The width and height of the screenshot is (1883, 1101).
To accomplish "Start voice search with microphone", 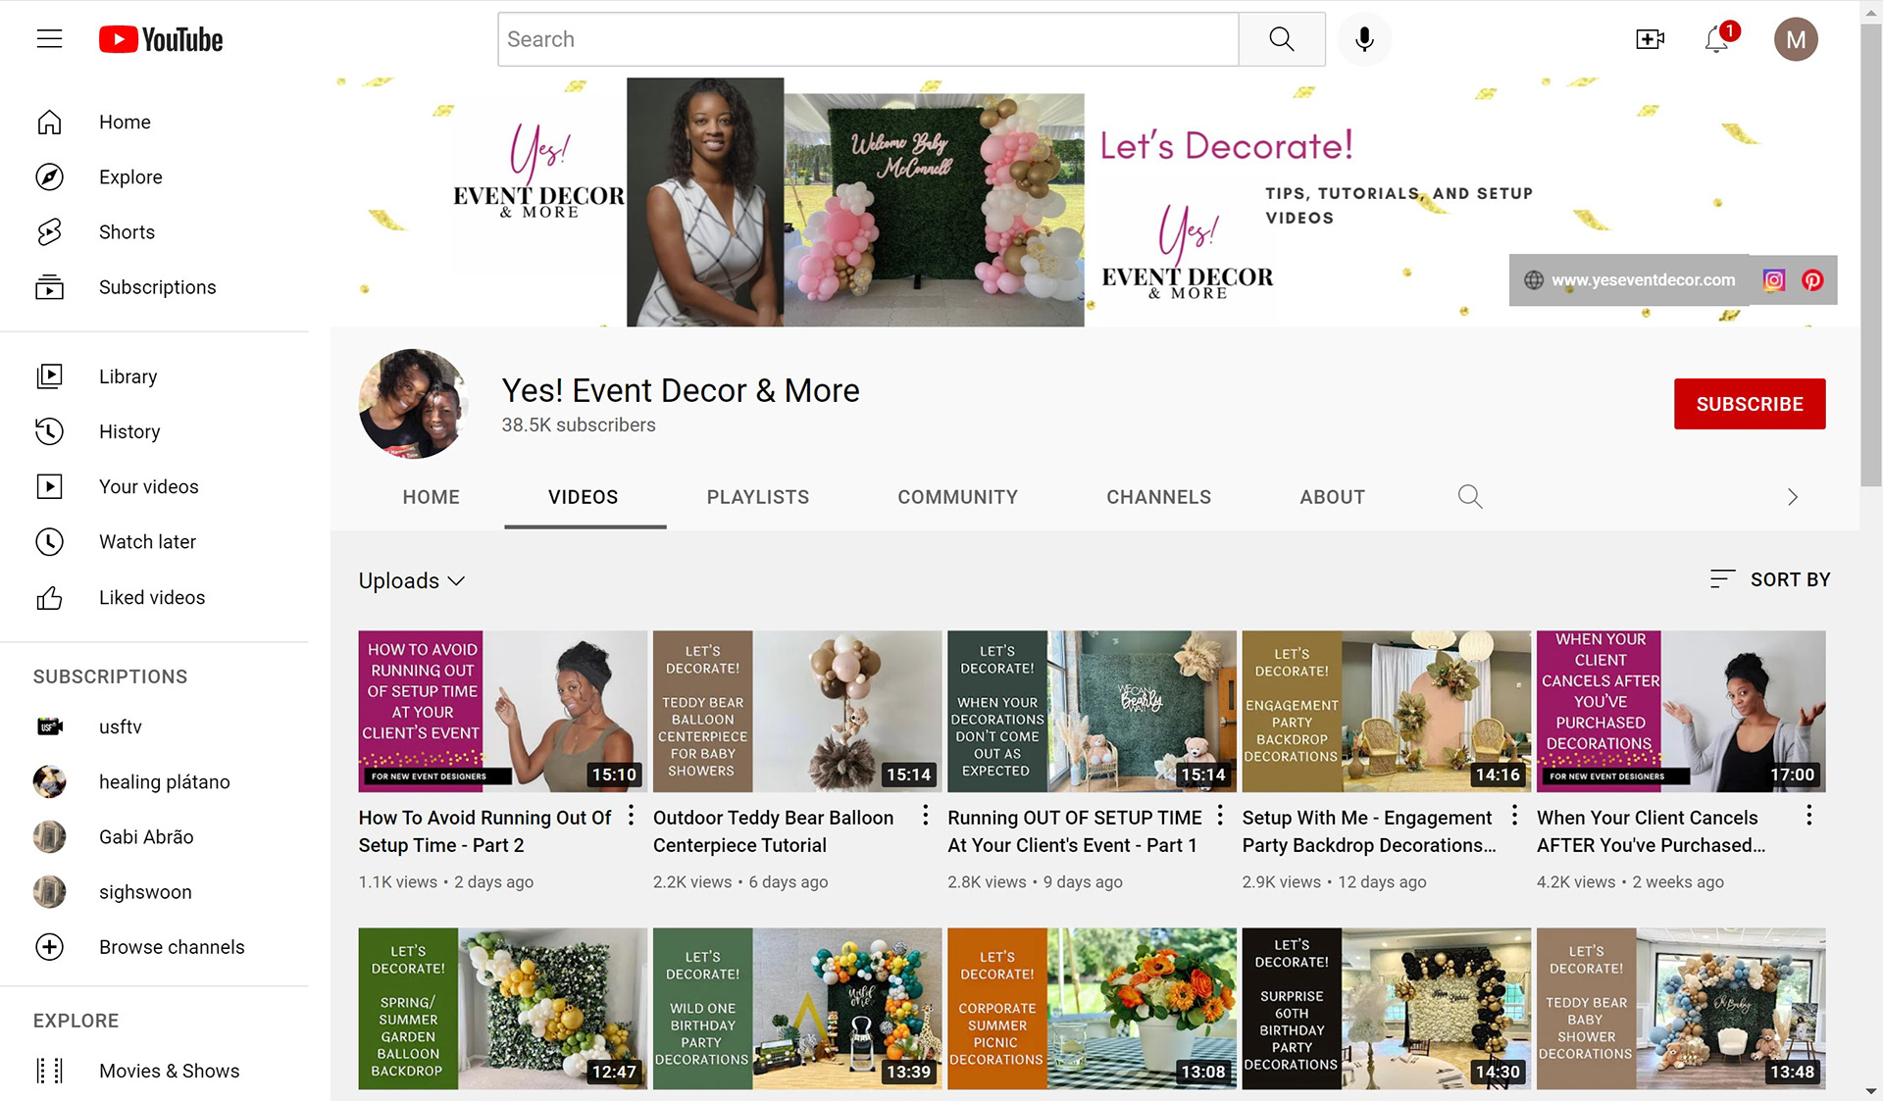I will 1364,39.
